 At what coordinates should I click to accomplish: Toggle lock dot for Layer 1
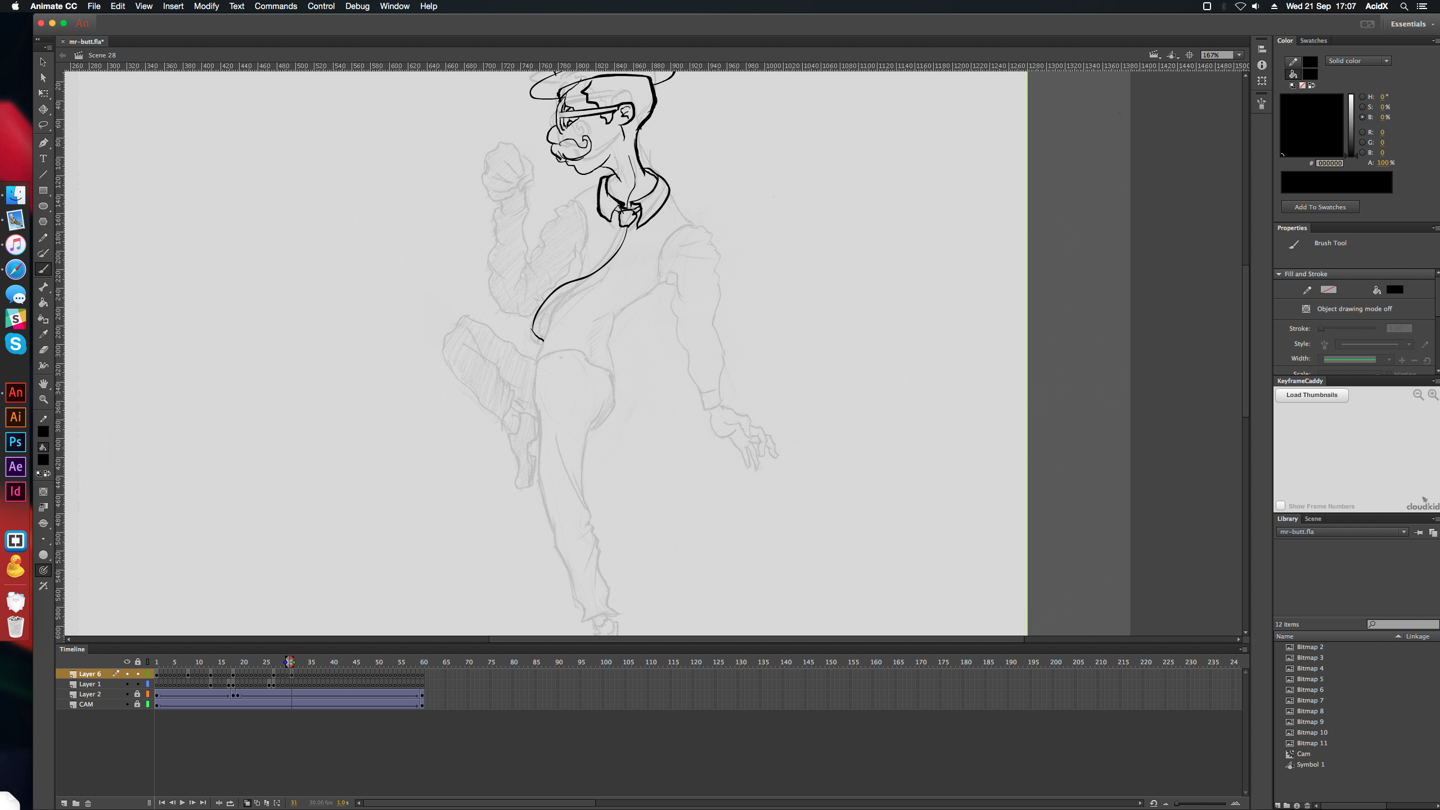tap(138, 684)
